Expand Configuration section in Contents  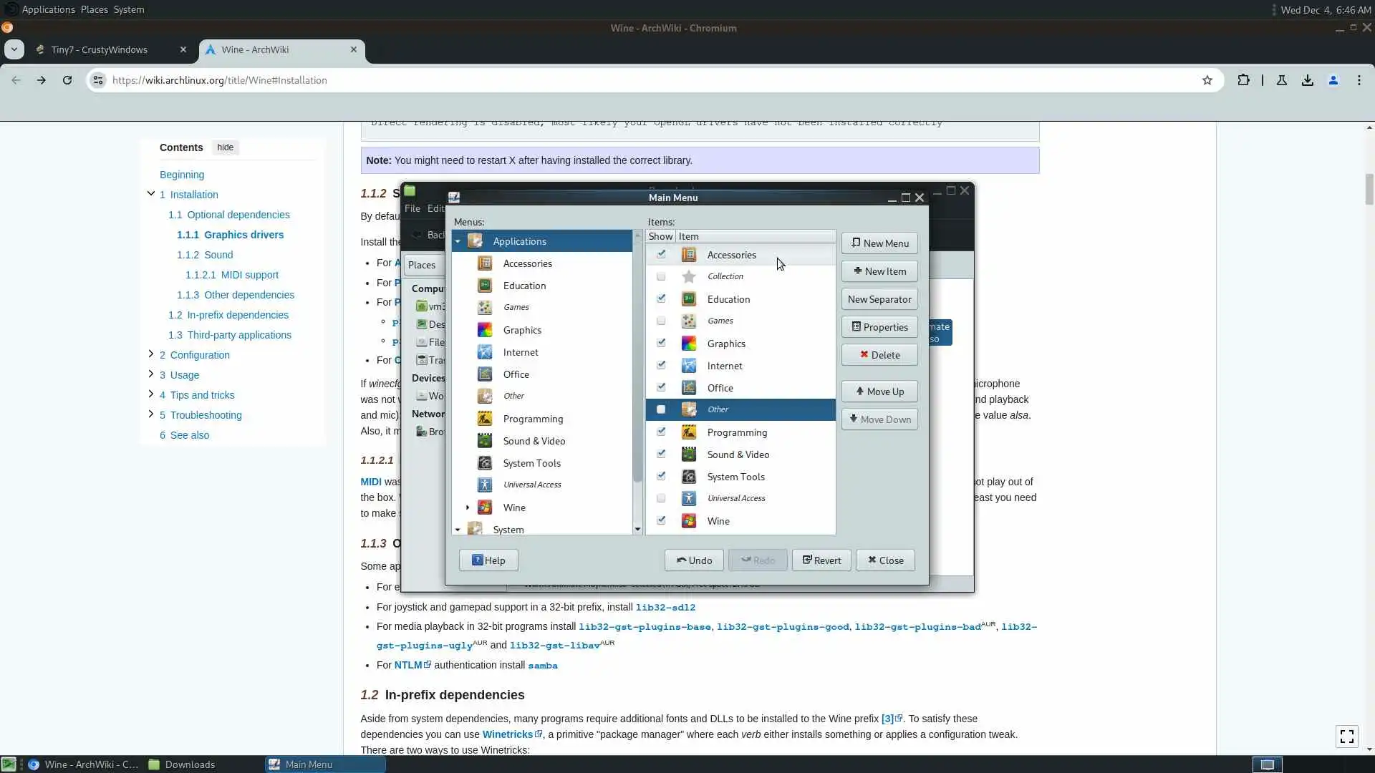pos(150,354)
